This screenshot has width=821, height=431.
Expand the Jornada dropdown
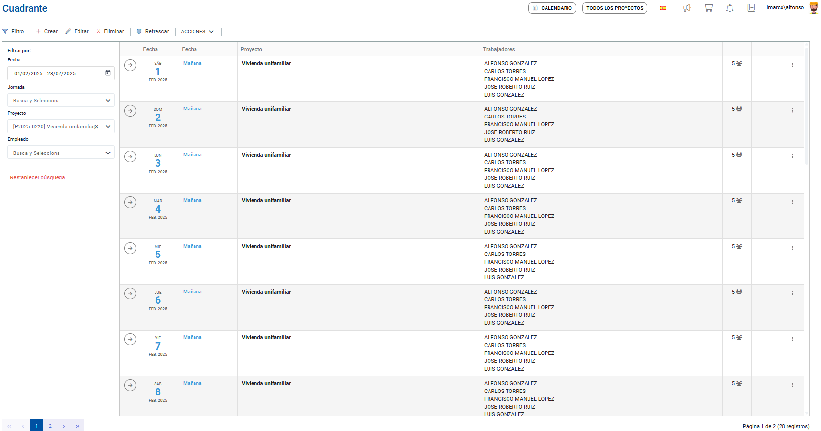coord(108,100)
